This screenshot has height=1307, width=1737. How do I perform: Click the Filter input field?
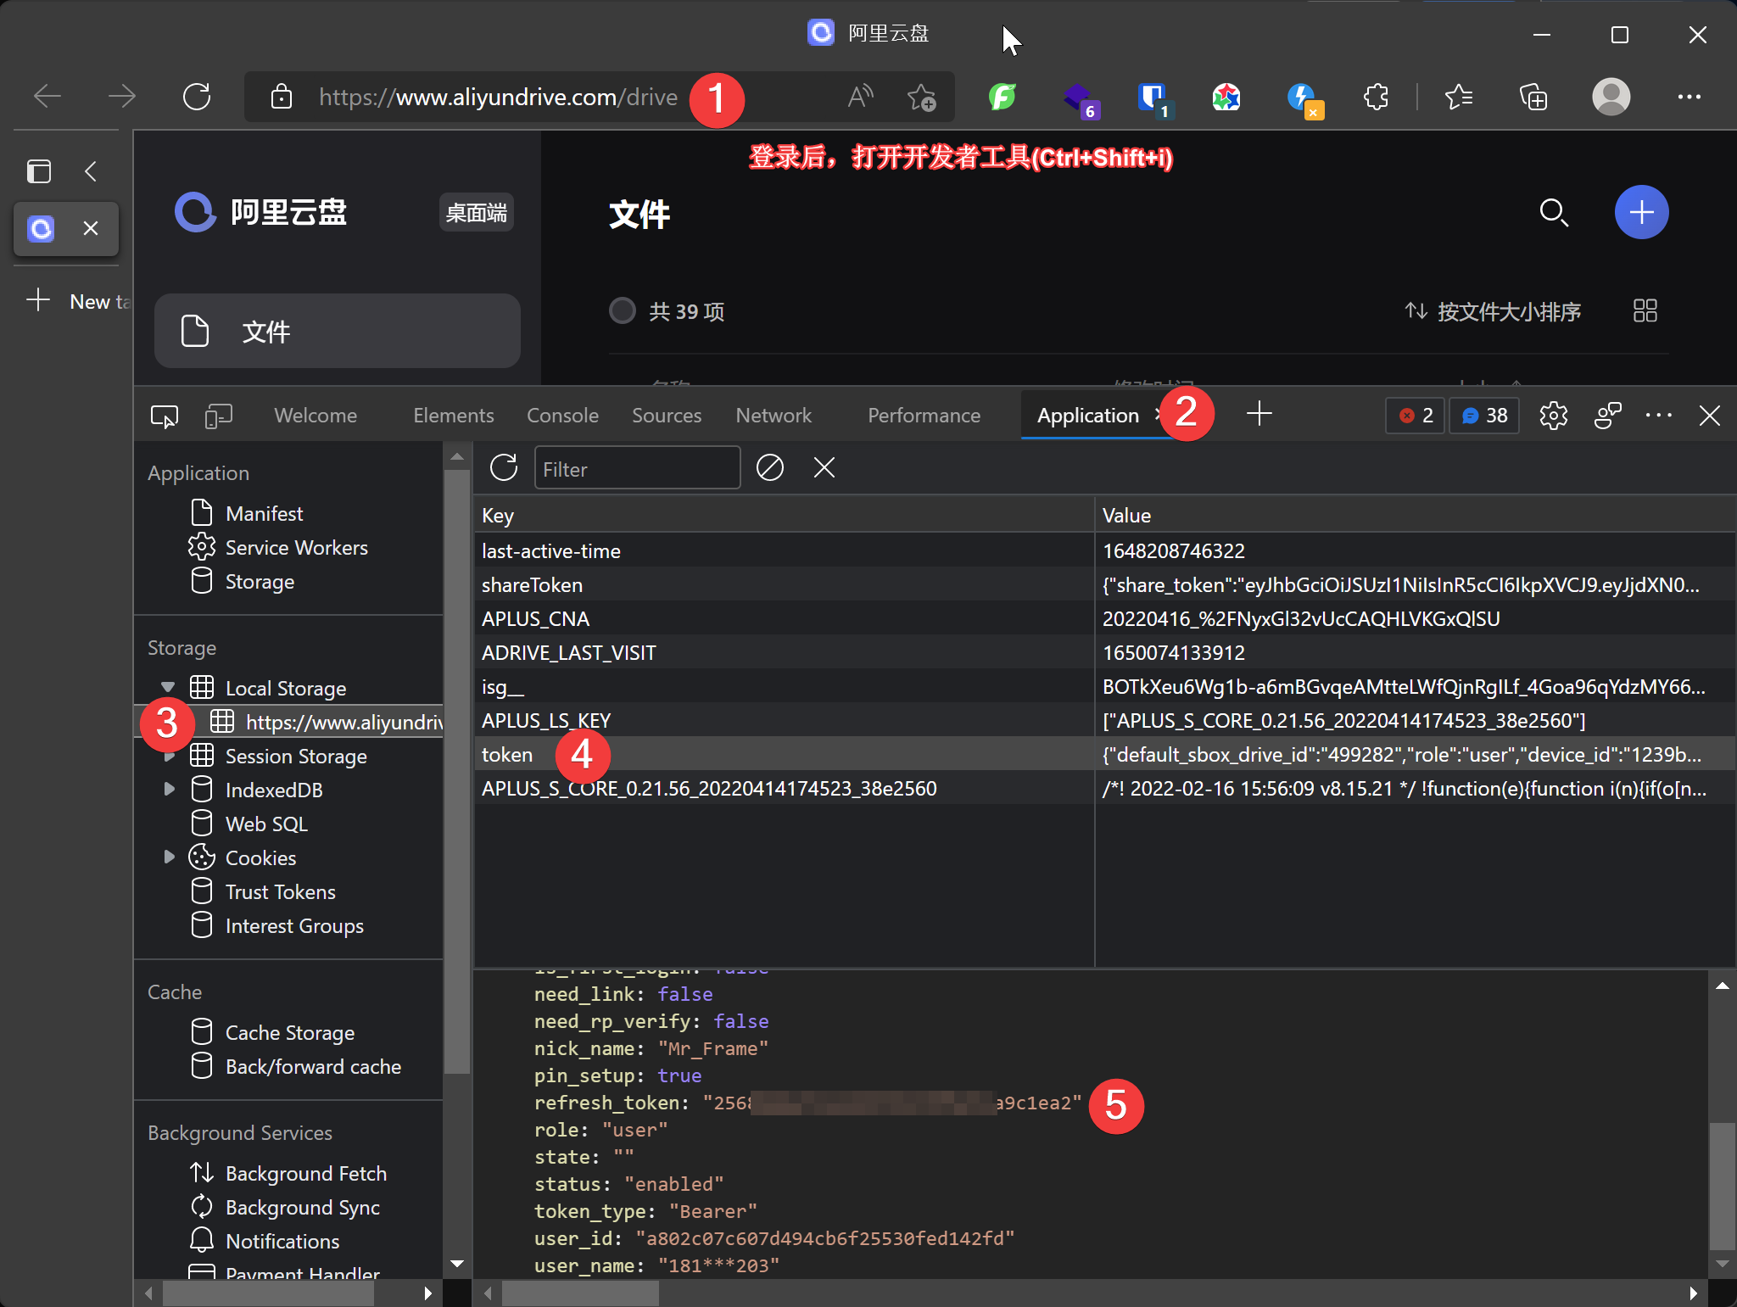click(x=637, y=468)
